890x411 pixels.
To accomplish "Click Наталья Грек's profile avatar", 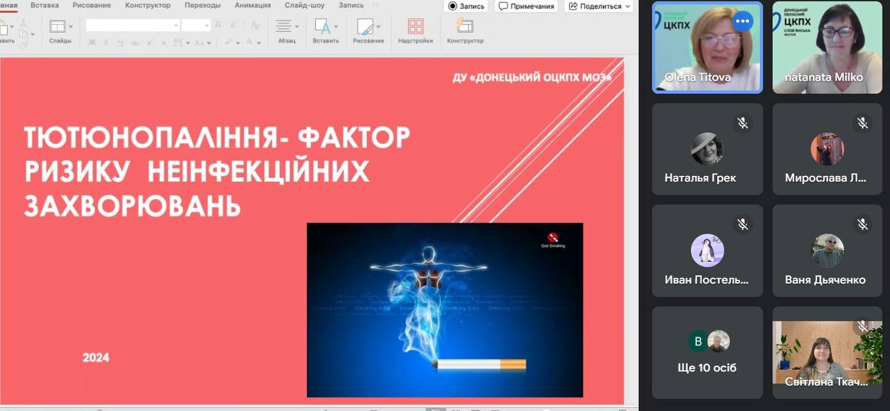I will click(x=707, y=149).
